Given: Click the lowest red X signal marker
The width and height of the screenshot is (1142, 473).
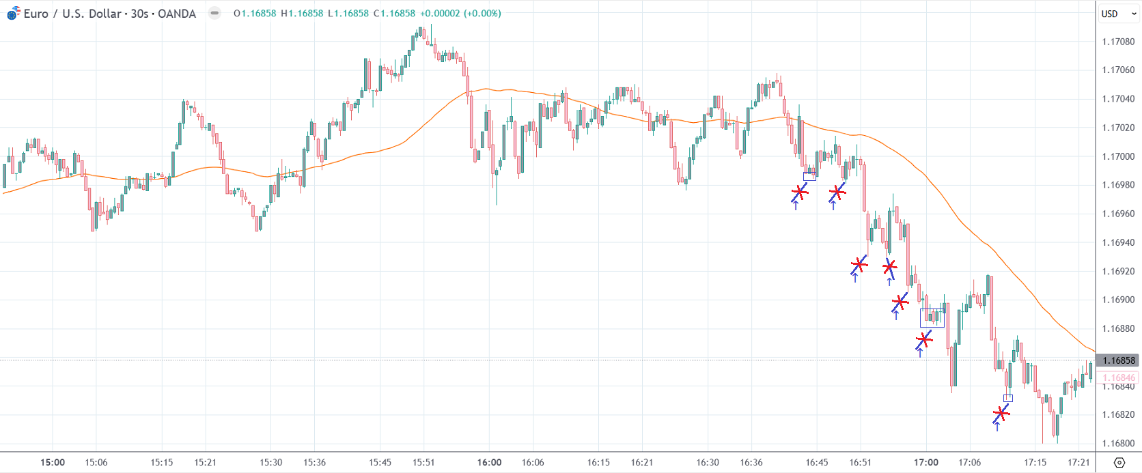Looking at the screenshot, I should (x=1001, y=414).
